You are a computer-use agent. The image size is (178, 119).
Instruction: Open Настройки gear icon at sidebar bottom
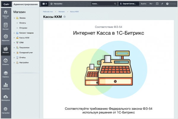tap(5, 110)
